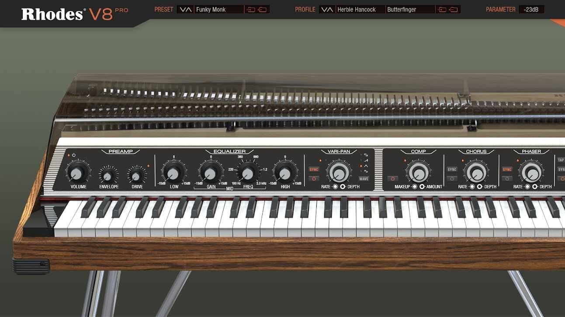The height and width of the screenshot is (317, 565).
Task: Click the preset save folder icon
Action: (x=262, y=10)
